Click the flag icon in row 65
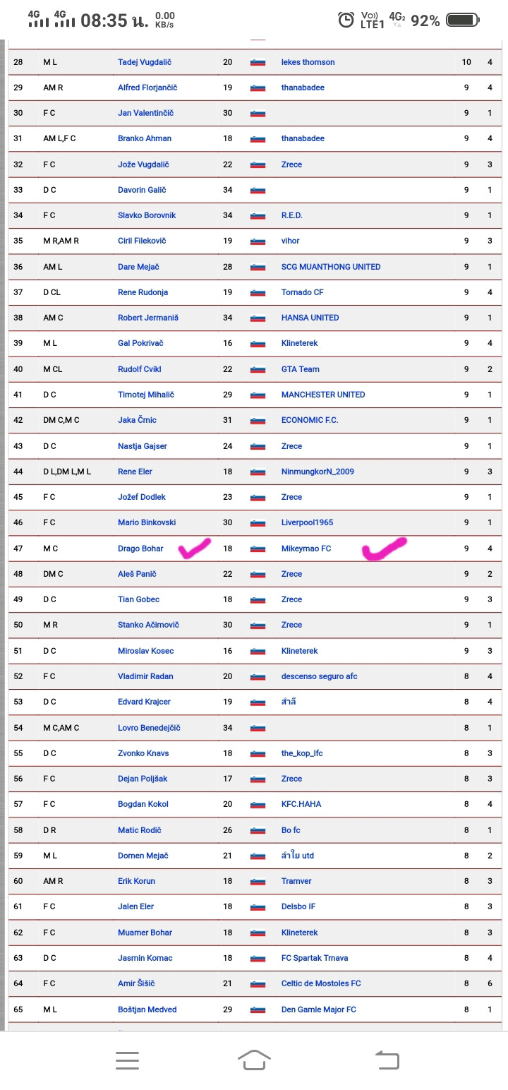 pos(258,1010)
